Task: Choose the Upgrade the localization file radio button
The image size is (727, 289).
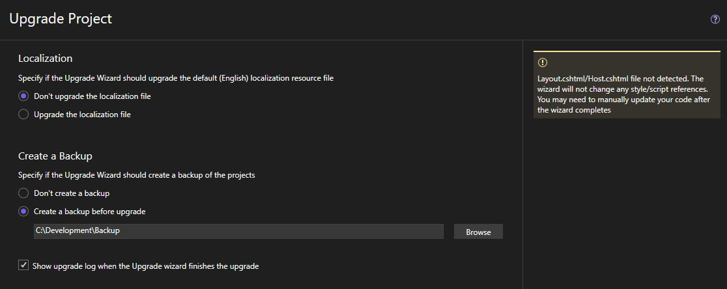Action: pyautogui.click(x=23, y=115)
